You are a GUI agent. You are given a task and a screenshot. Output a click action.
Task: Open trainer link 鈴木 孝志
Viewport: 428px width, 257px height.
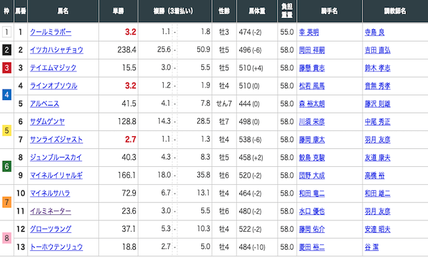[377, 68]
